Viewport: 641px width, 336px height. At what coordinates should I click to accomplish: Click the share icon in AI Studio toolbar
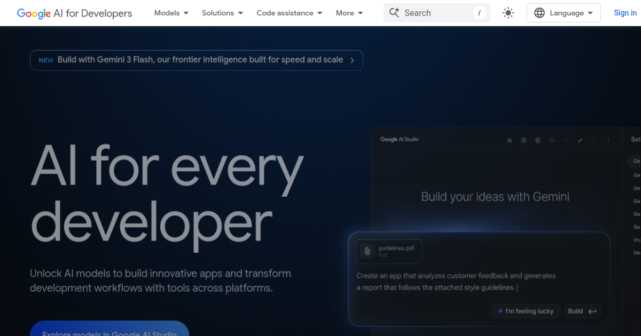coord(566,140)
